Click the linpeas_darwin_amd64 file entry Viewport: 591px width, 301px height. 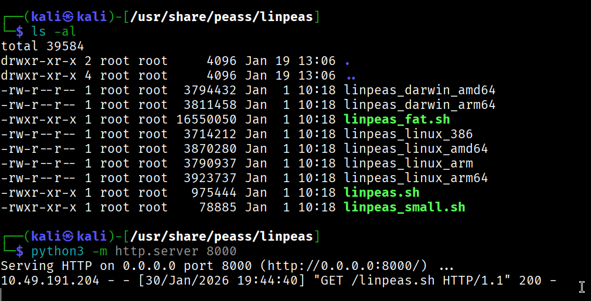420,90
